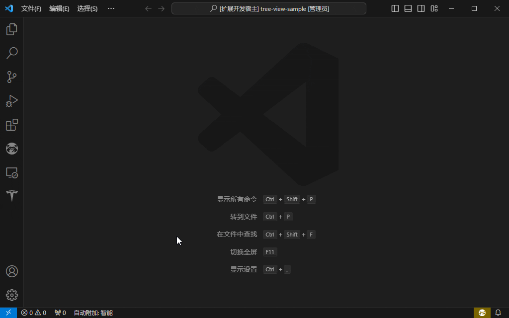The image size is (509, 318).
Task: Toggle the primary side bar layout button
Action: 395,8
